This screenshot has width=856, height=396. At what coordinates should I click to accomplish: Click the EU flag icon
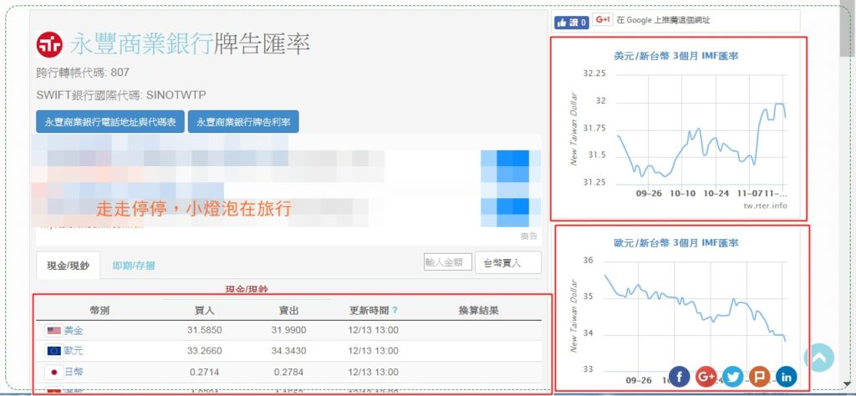[54, 351]
